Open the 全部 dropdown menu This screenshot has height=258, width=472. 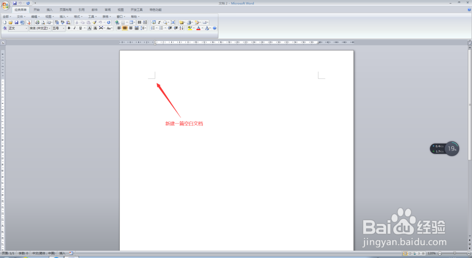7,17
